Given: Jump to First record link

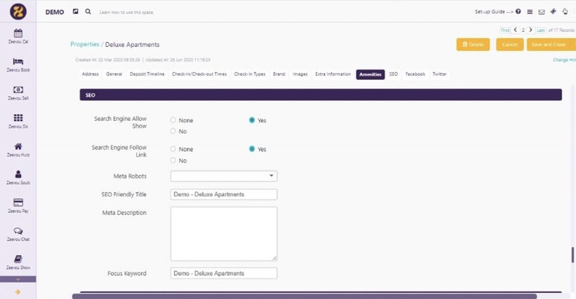Looking at the screenshot, I should [505, 30].
